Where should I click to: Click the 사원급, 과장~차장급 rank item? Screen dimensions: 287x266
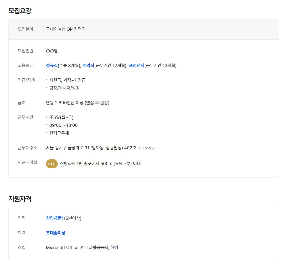[67, 80]
